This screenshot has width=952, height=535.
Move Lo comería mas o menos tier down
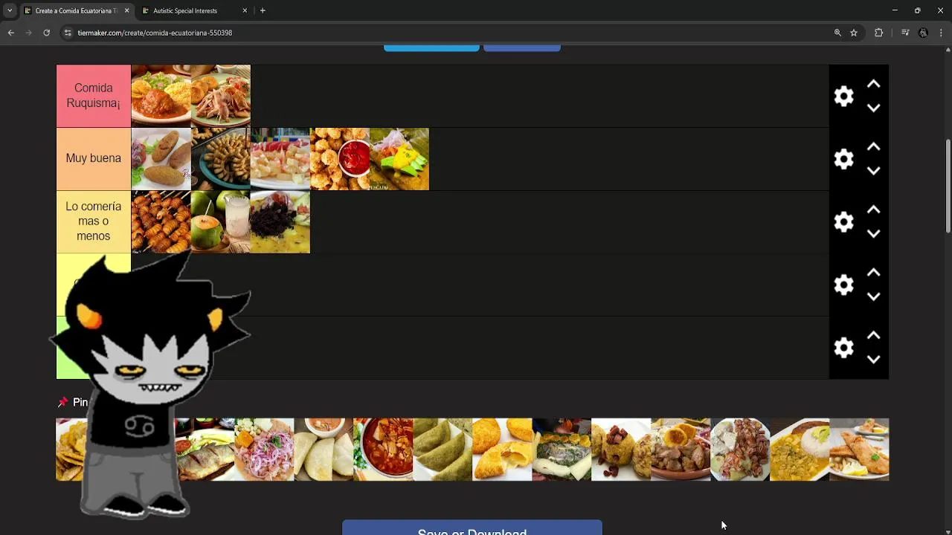click(x=873, y=234)
